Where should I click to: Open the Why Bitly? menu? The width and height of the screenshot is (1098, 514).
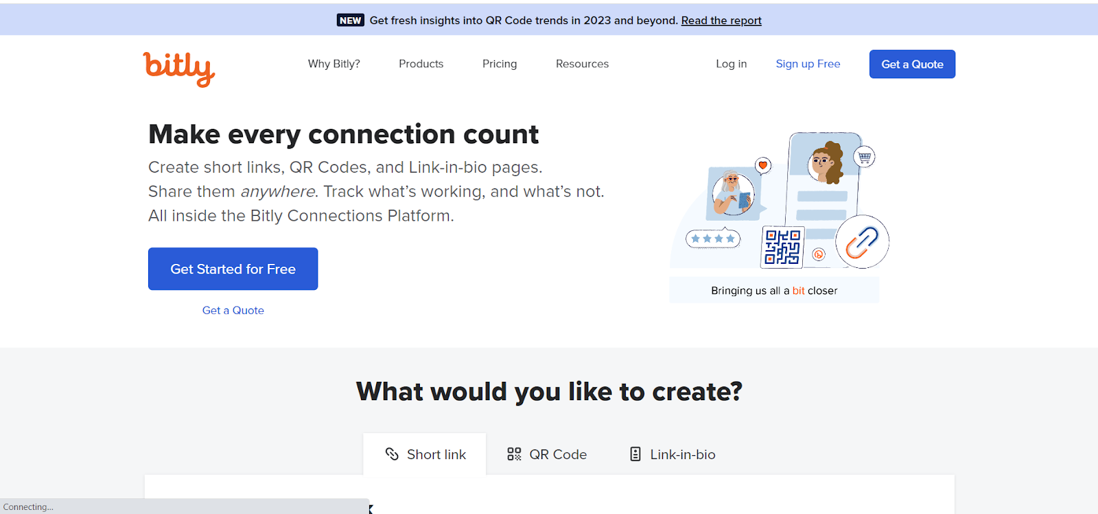pos(334,64)
